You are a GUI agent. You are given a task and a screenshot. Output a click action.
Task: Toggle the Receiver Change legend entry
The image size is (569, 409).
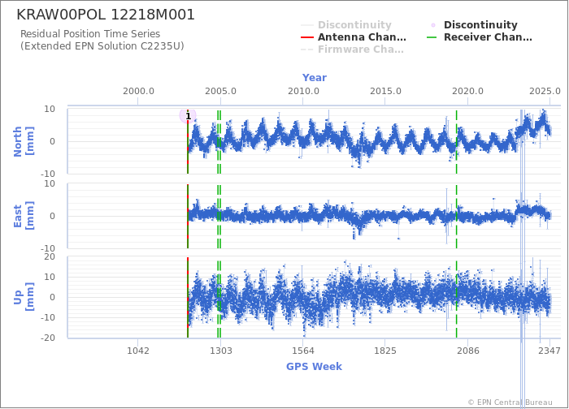pos(480,37)
